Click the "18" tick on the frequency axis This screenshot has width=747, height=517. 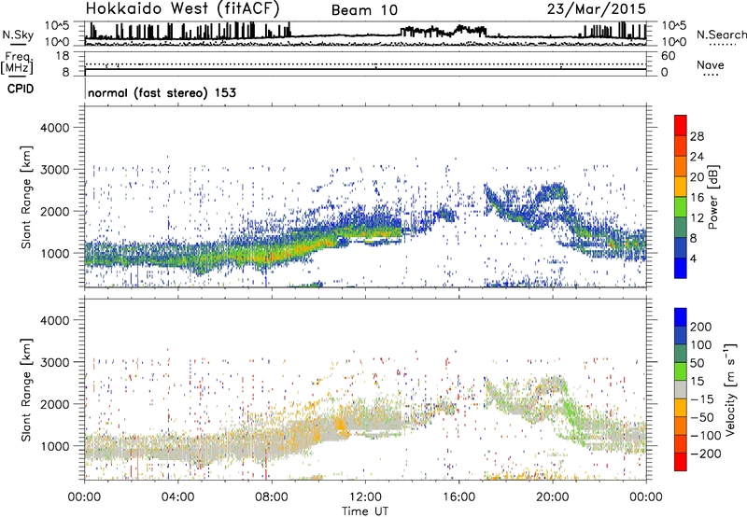click(x=63, y=56)
